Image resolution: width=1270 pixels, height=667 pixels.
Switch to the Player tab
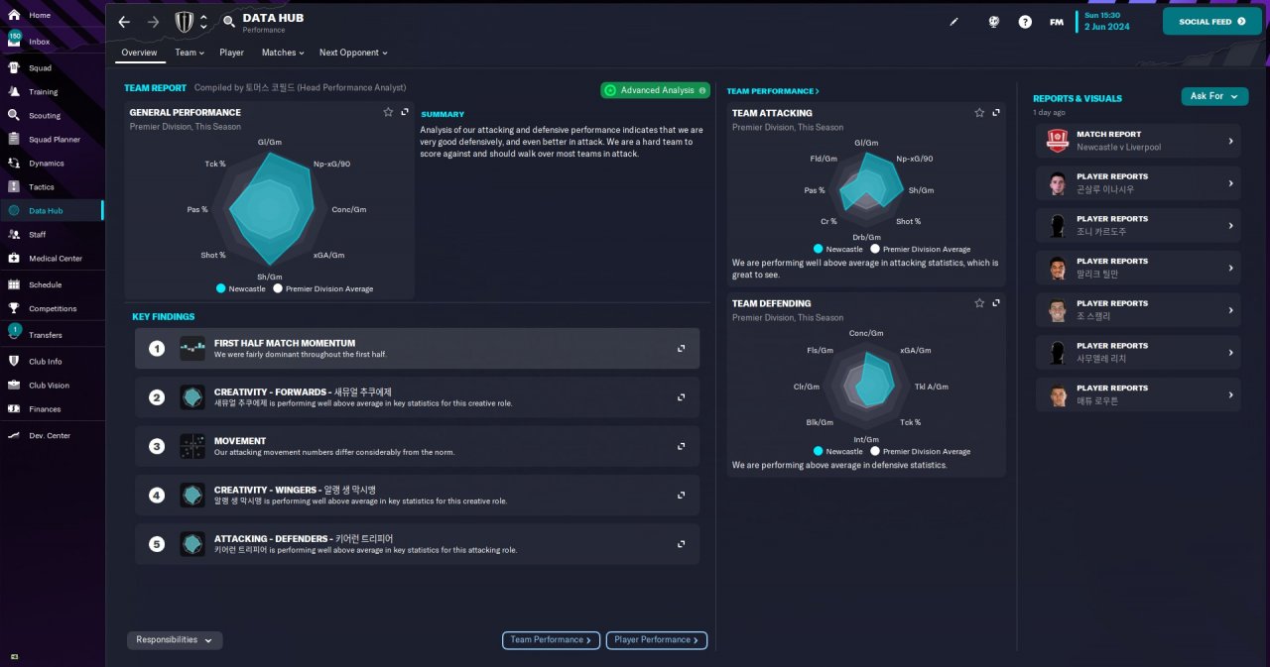tap(232, 53)
